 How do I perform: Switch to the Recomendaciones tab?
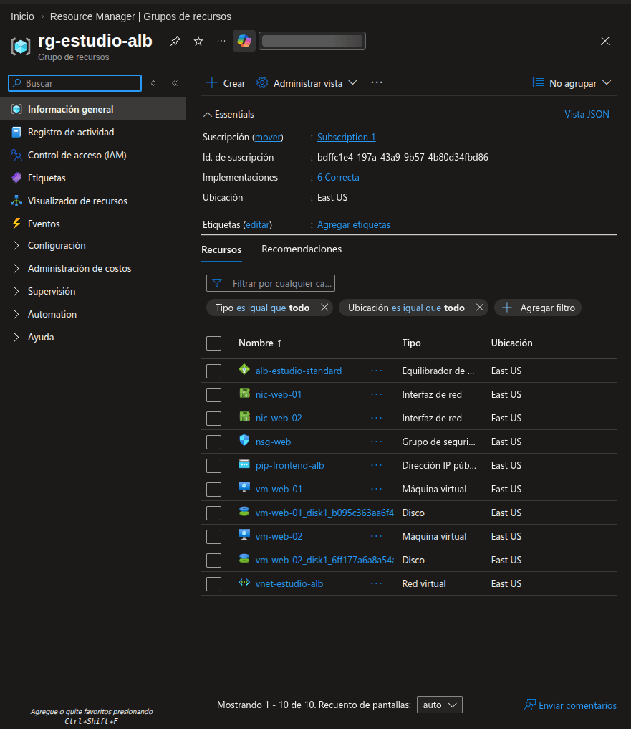point(302,249)
